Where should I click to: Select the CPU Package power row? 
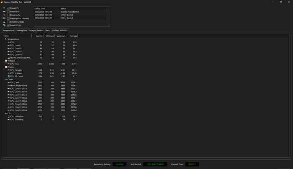point(17,70)
